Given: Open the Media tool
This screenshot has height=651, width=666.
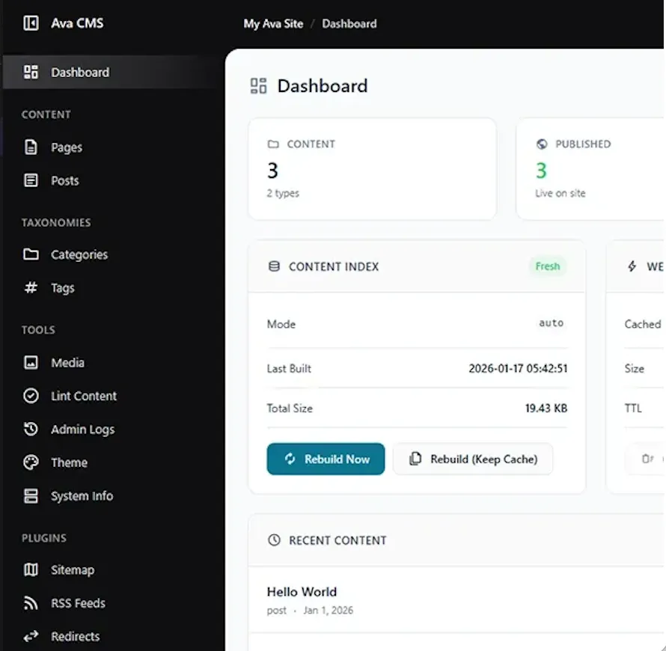Looking at the screenshot, I should 112,363.
